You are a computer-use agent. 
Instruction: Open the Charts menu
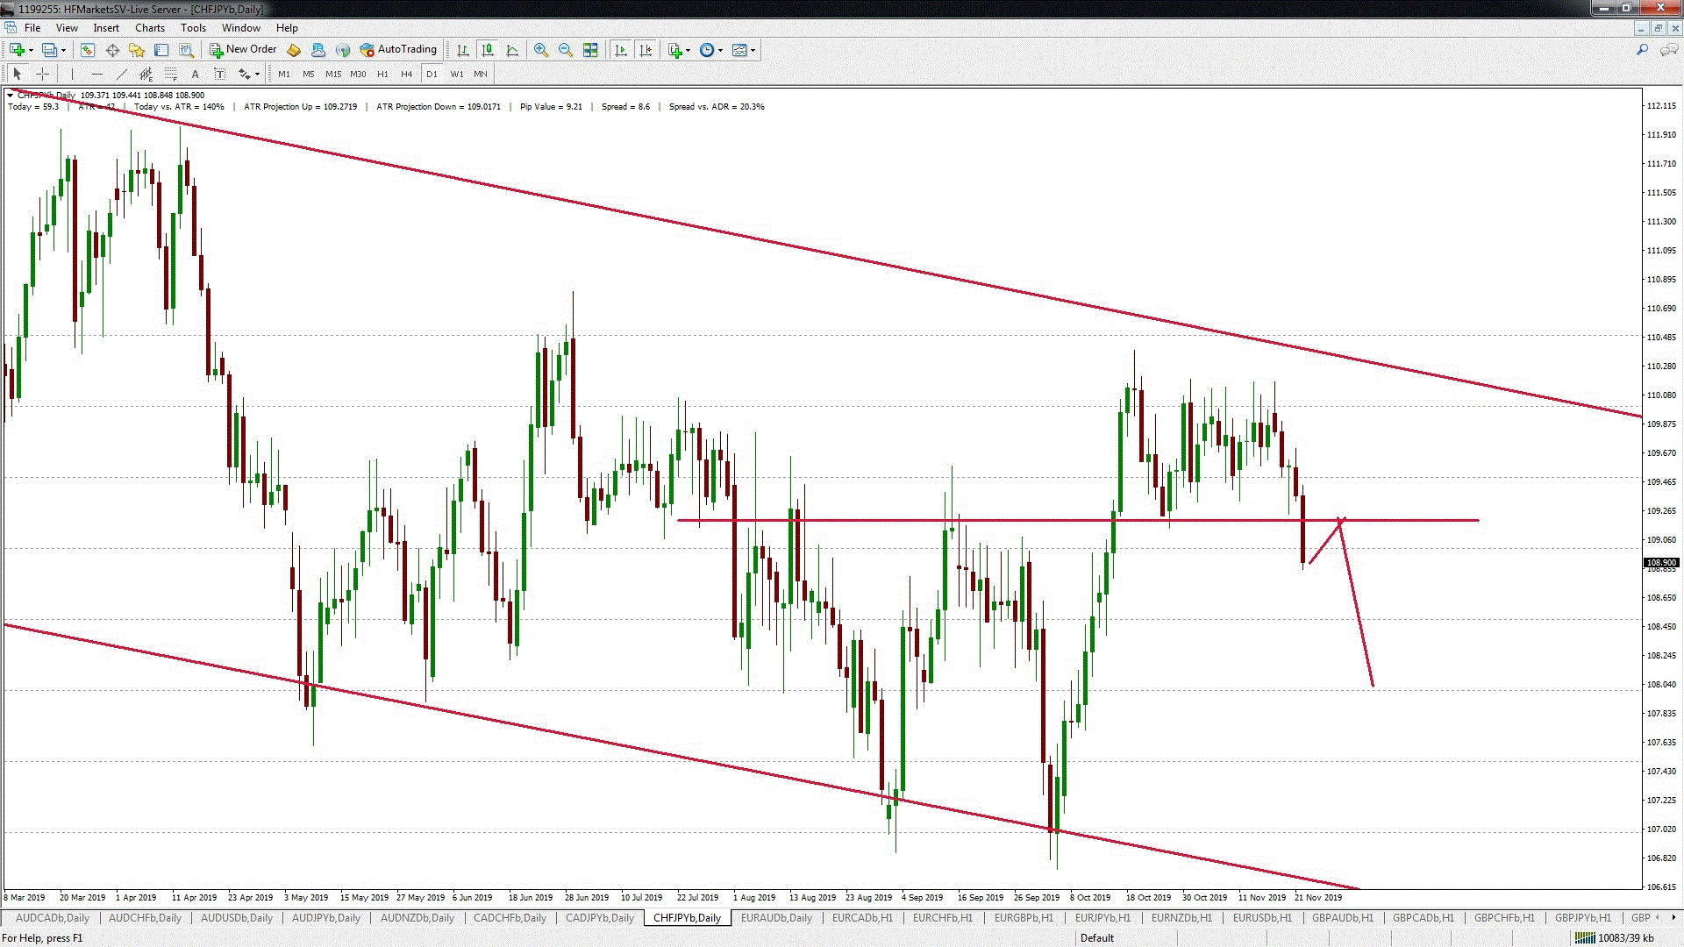pos(150,28)
